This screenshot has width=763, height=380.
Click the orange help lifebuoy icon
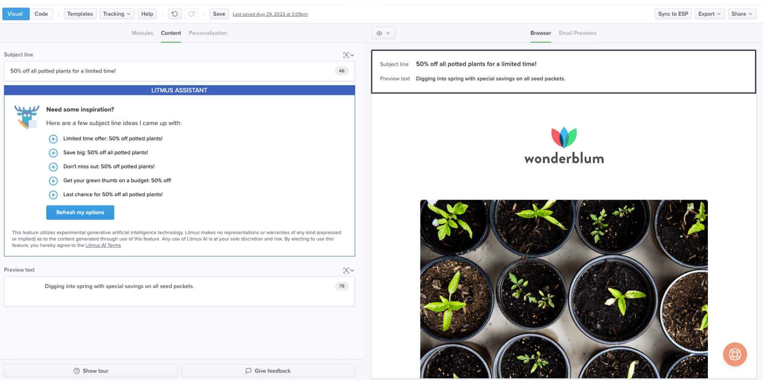(735, 354)
